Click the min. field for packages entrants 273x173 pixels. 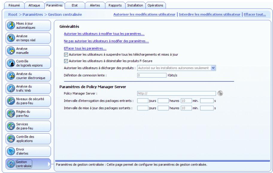point(186,101)
